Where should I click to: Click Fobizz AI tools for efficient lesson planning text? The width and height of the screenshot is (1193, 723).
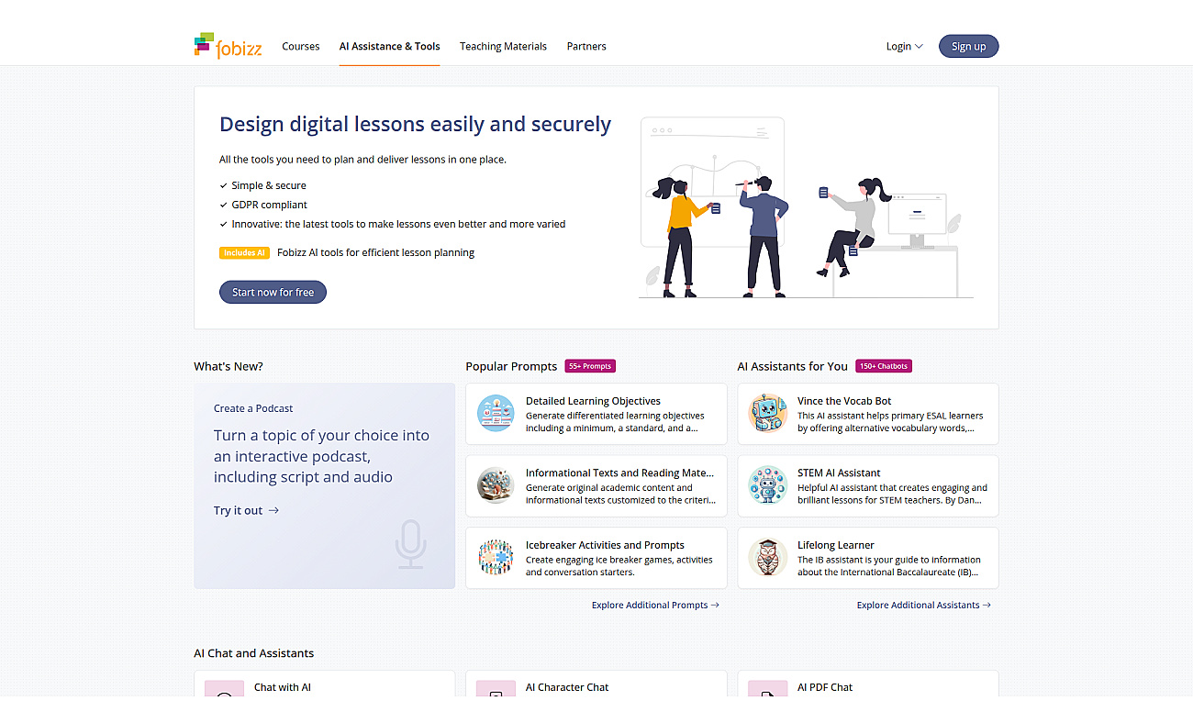[x=375, y=252]
